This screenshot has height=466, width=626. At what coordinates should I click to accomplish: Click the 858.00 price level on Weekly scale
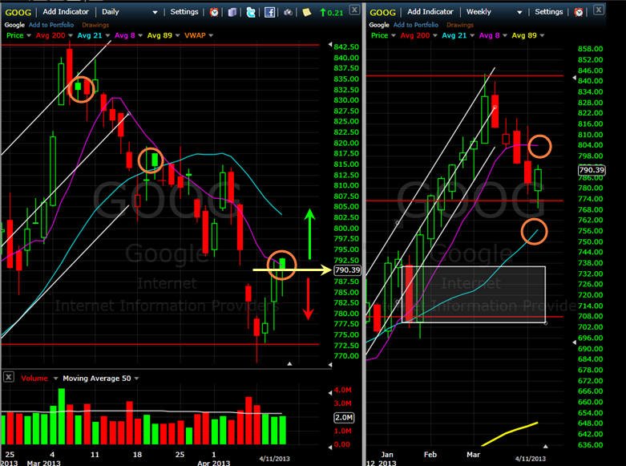590,49
